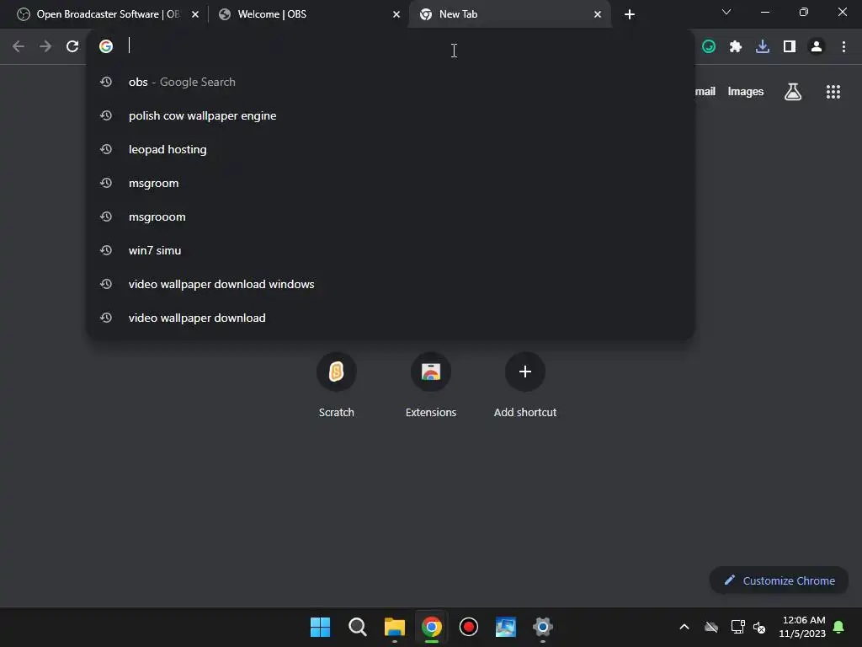Open the clock and date panel
This screenshot has width=862, height=647.
802,627
